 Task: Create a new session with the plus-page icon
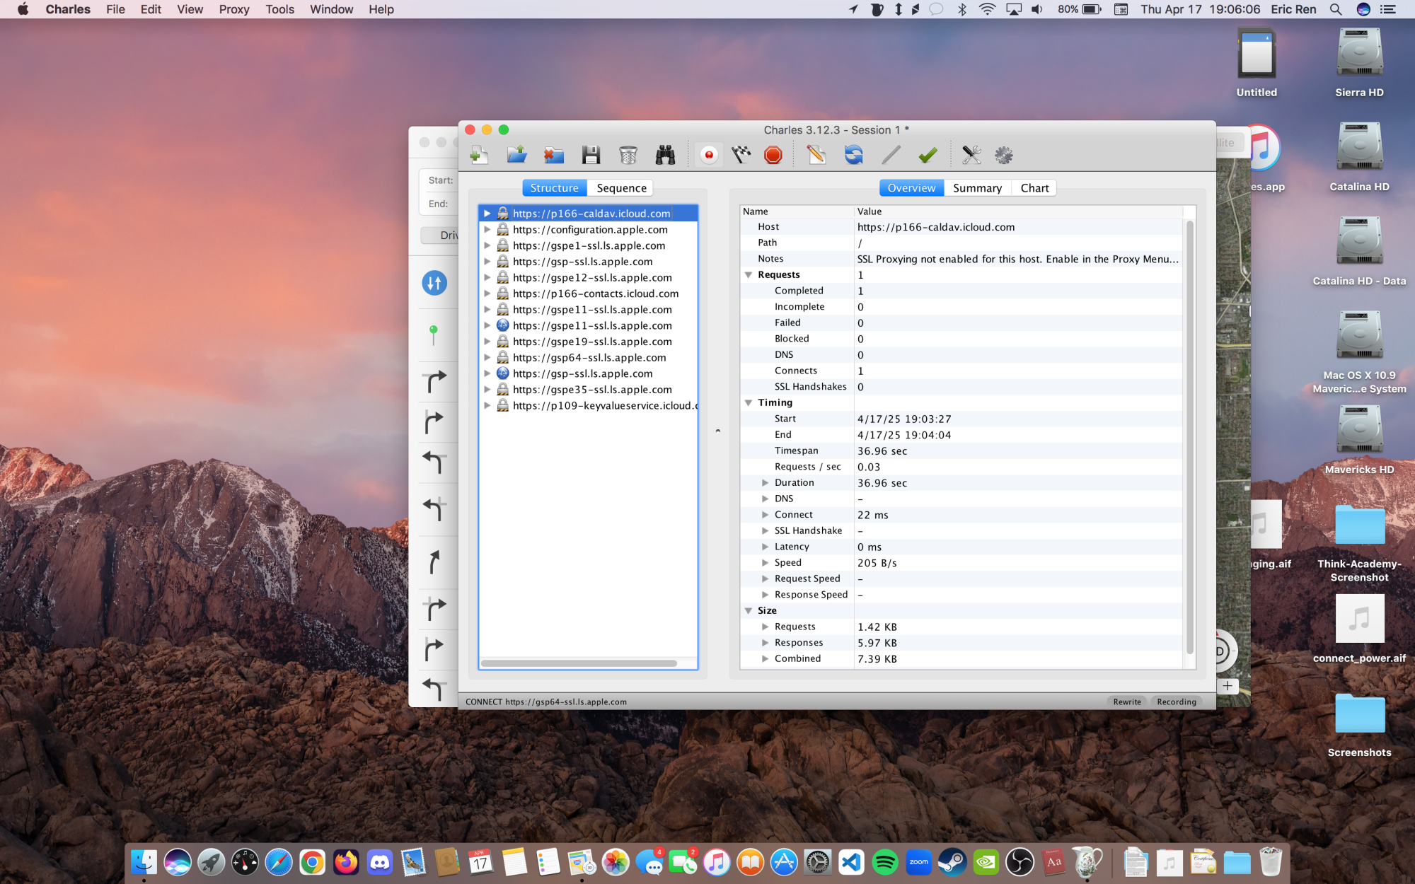click(479, 155)
